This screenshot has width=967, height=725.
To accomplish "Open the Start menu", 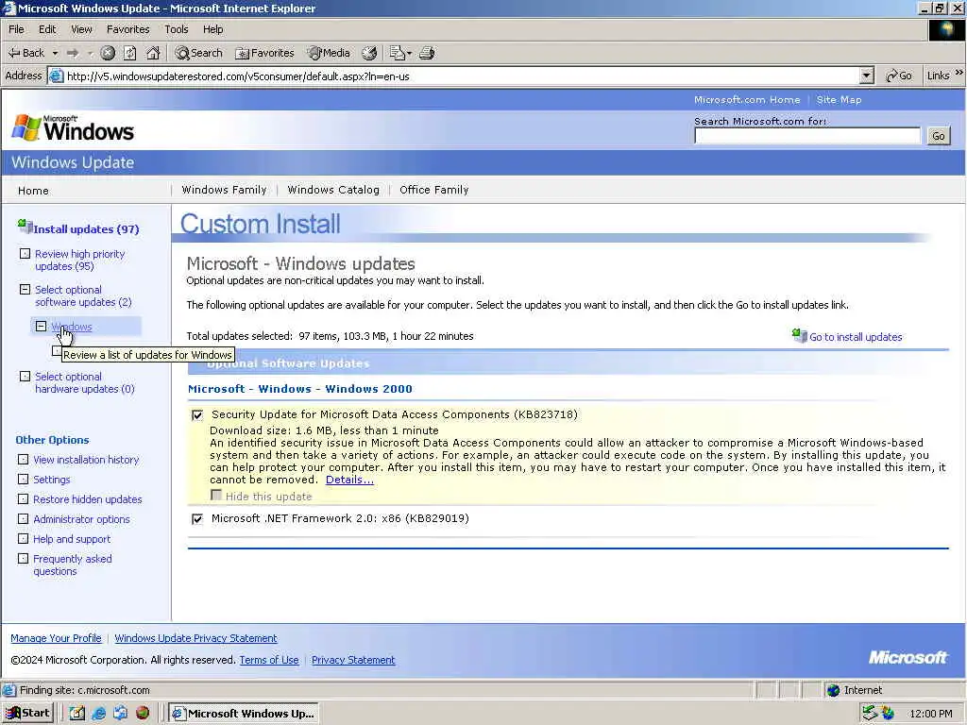I will pos(27,714).
